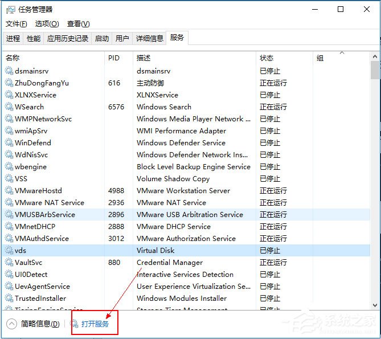
Task: Click the gear icon beside WSearch service
Action: [9, 107]
